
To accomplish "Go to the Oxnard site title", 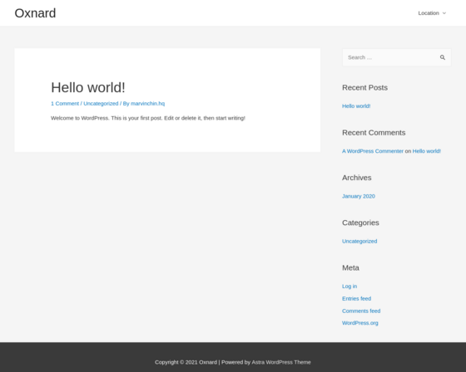I will pos(35,13).
